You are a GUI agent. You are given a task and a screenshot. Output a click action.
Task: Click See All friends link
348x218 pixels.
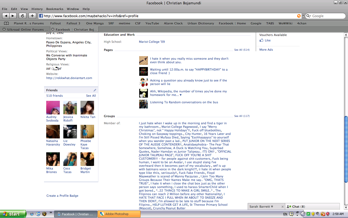click(x=91, y=96)
